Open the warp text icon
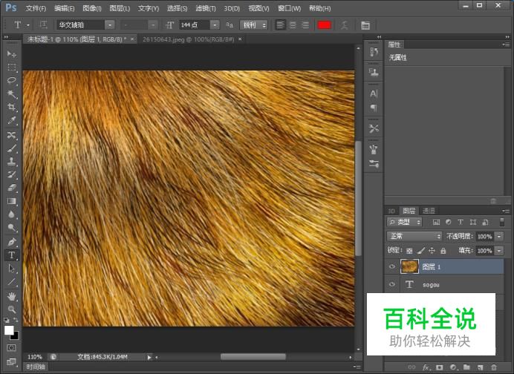The image size is (514, 374). tap(344, 25)
